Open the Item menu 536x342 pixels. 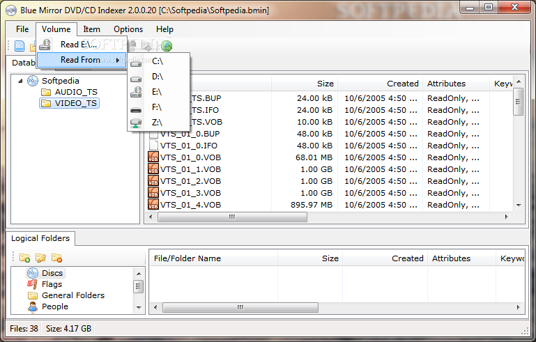91,29
